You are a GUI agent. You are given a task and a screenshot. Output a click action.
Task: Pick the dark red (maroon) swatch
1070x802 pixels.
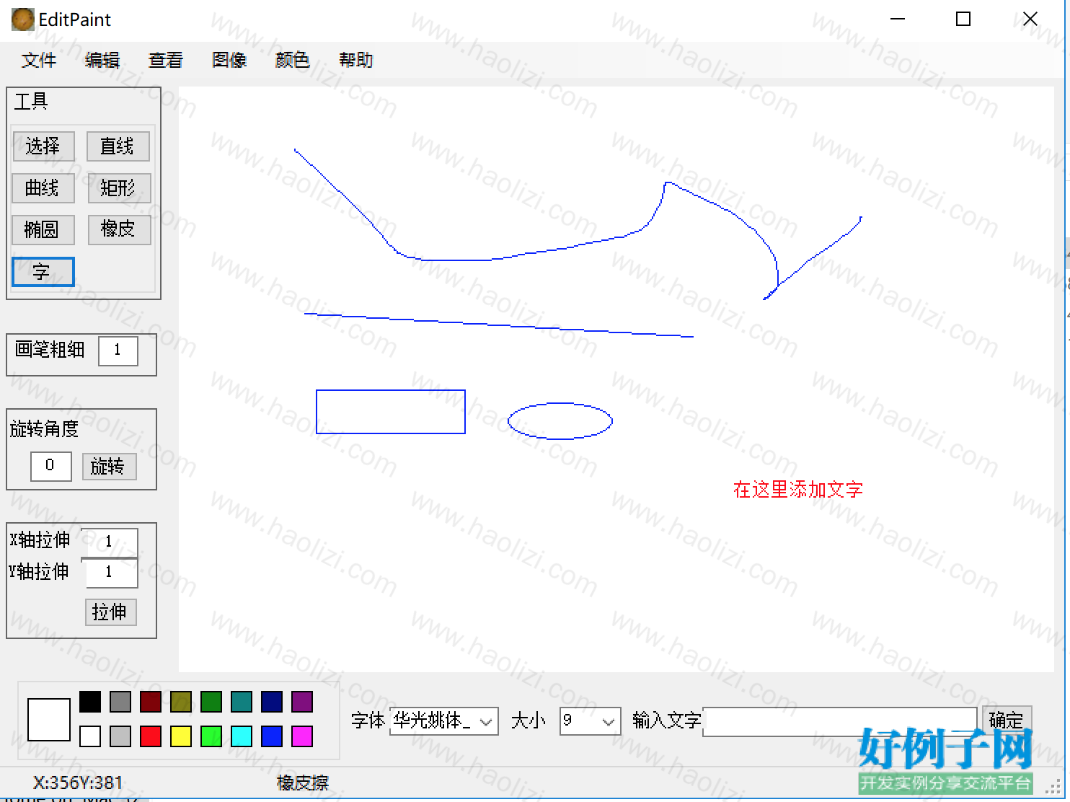[x=151, y=702]
